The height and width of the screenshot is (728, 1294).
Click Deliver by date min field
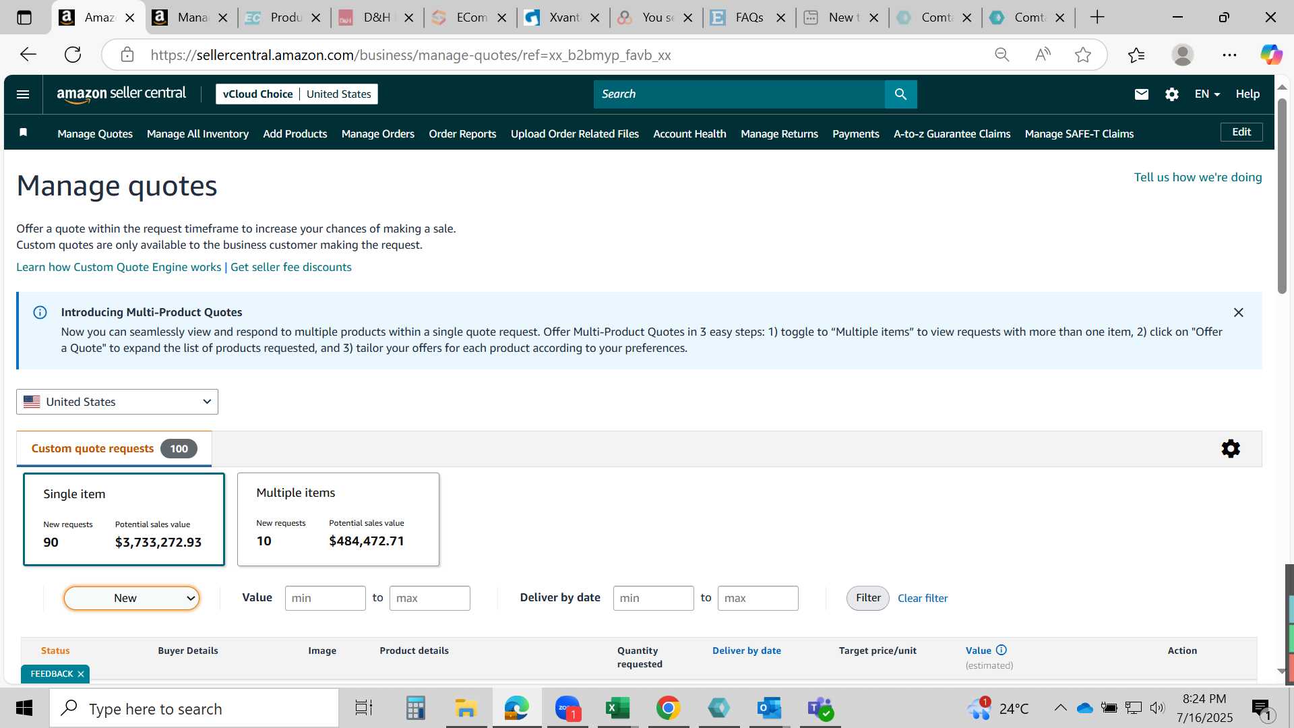(653, 598)
